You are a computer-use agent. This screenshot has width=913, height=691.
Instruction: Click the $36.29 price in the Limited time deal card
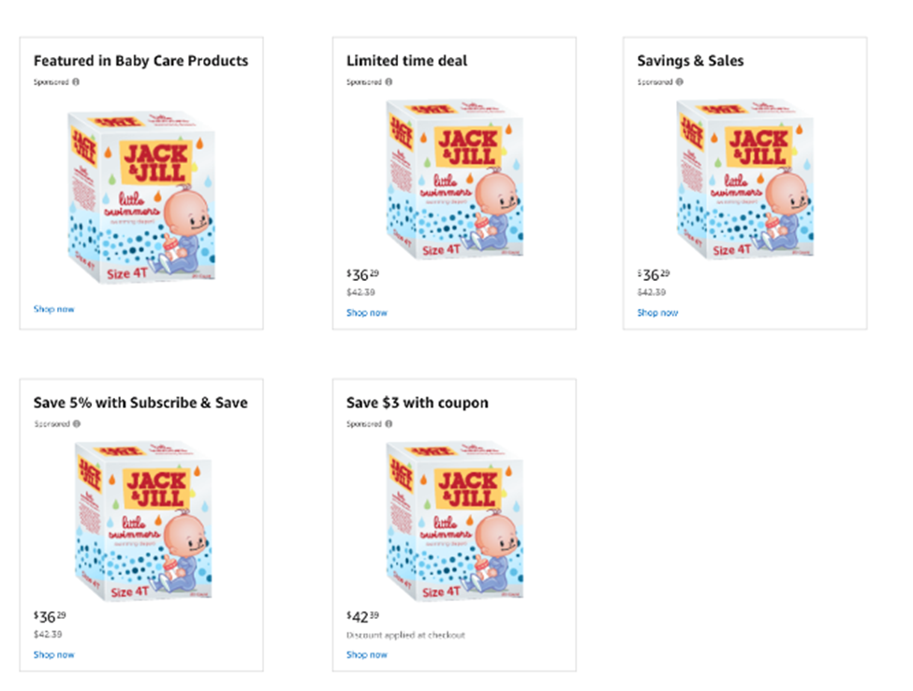(x=361, y=274)
